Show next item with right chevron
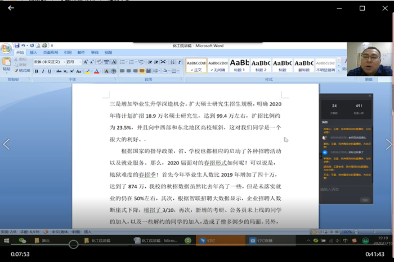The height and width of the screenshot is (262, 394). point(388,144)
